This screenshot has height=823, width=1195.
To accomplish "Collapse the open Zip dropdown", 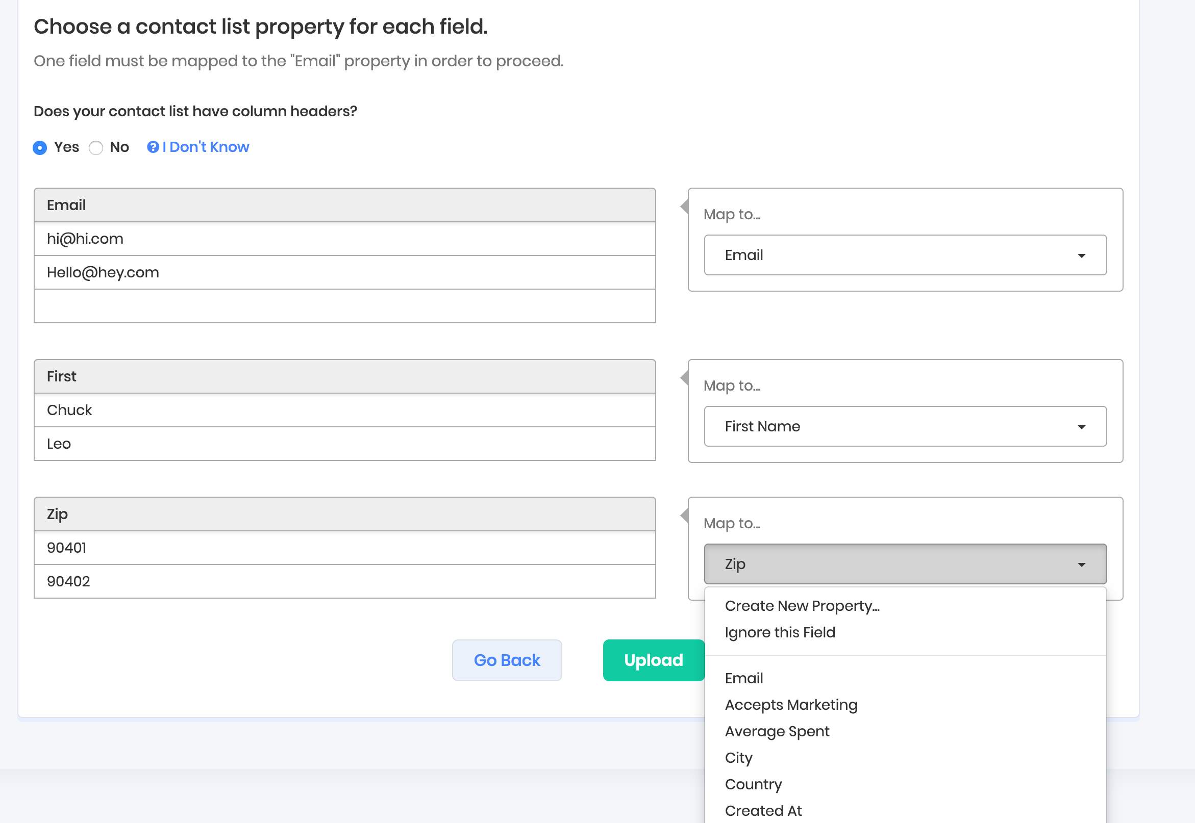I will pyautogui.click(x=905, y=564).
